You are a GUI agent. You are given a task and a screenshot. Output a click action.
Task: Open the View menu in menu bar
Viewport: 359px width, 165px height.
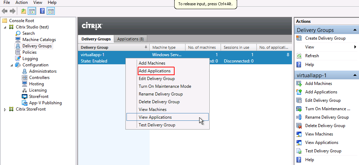pos(38,2)
